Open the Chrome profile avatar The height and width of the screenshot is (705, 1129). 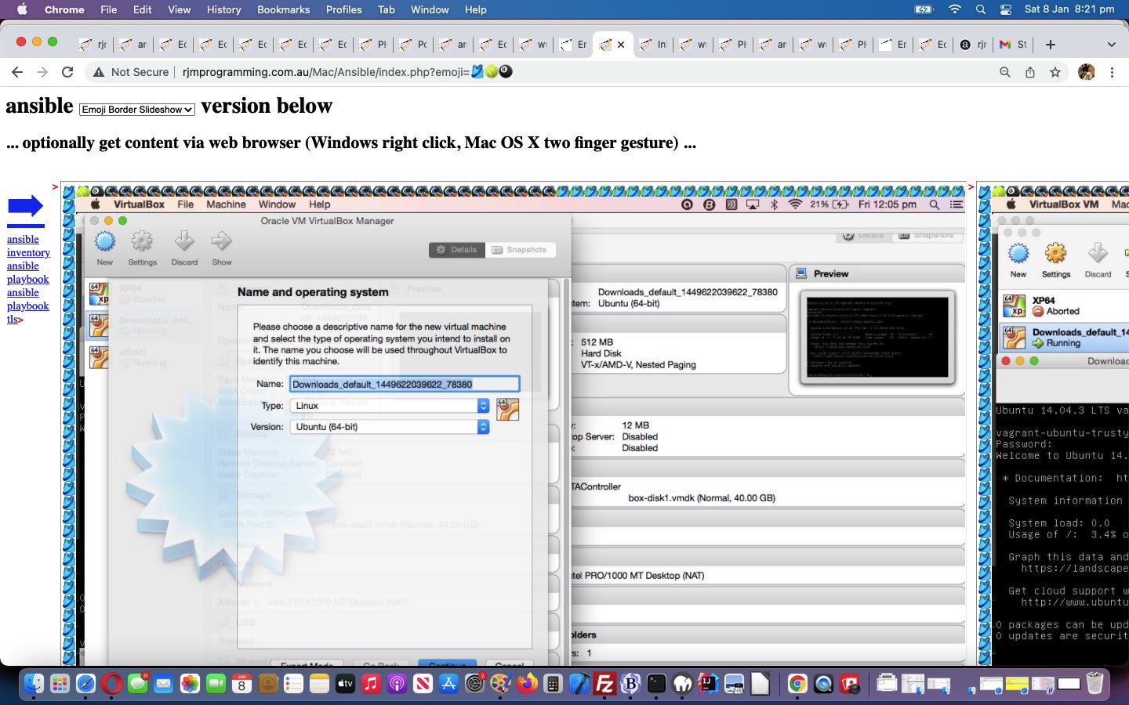[x=1086, y=72]
